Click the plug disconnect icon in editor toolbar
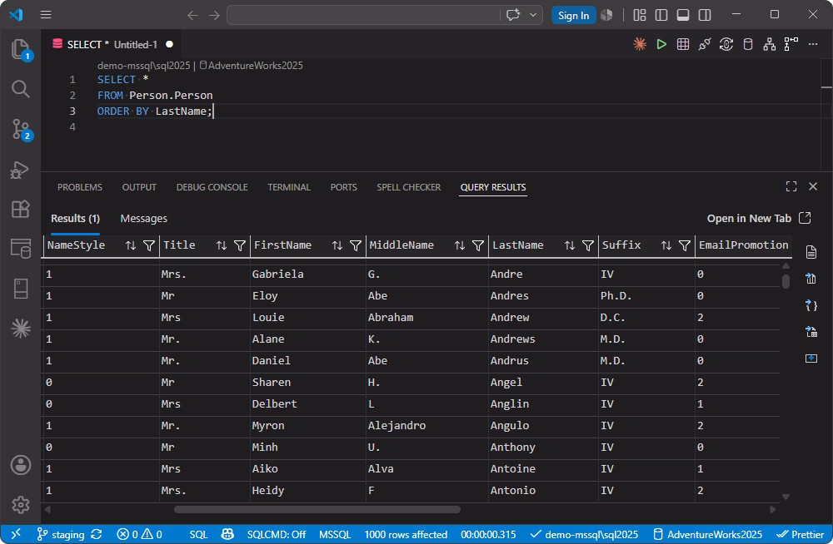This screenshot has width=833, height=544. (705, 45)
